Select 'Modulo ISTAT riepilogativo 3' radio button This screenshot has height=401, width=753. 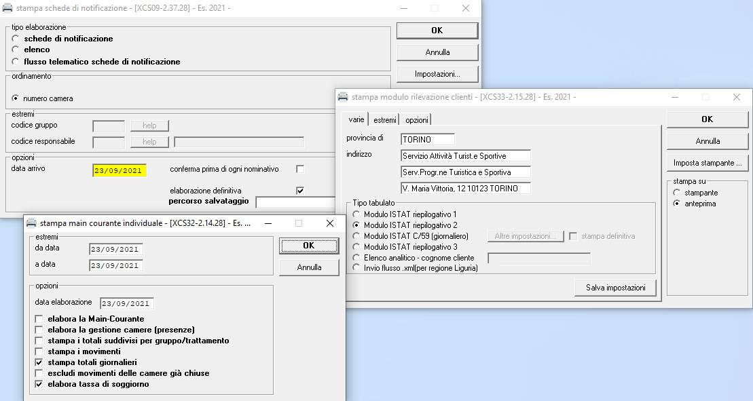coord(356,246)
